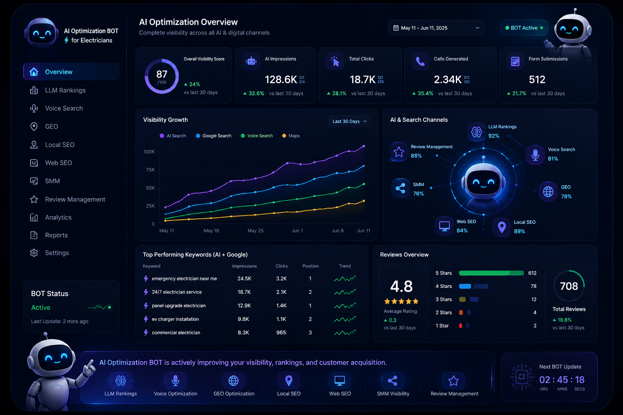This screenshot has width=623, height=415.
Task: Click the Impressions column header
Action: coord(244,266)
